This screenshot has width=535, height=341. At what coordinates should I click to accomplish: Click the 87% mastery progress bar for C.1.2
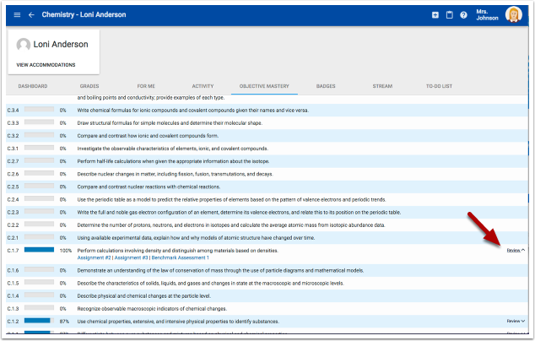point(37,322)
